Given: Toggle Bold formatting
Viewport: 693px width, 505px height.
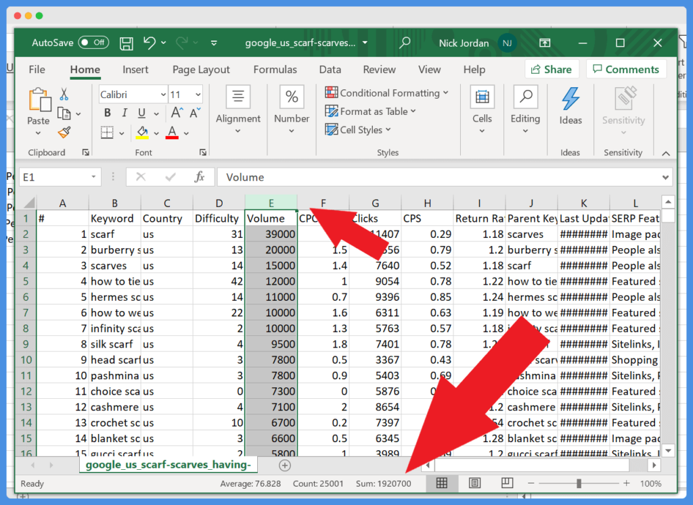Looking at the screenshot, I should [108, 113].
